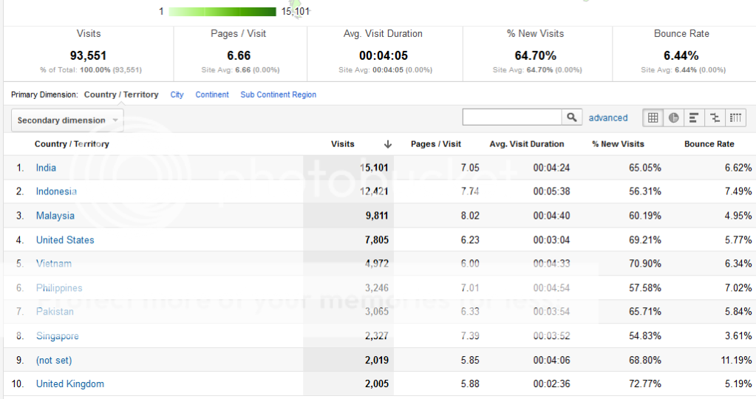Select the City primary dimension

click(177, 95)
